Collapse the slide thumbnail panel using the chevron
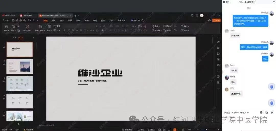Image resolution: width=276 pixels, height=131 pixels. [x=33, y=37]
